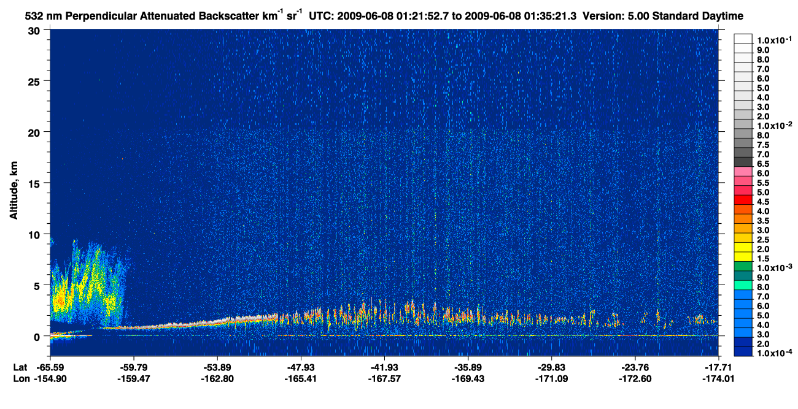
Task: Select longitude value -154.90
Action: (50, 378)
